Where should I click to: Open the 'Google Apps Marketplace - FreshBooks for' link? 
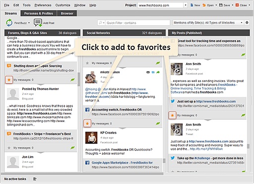click(122, 163)
